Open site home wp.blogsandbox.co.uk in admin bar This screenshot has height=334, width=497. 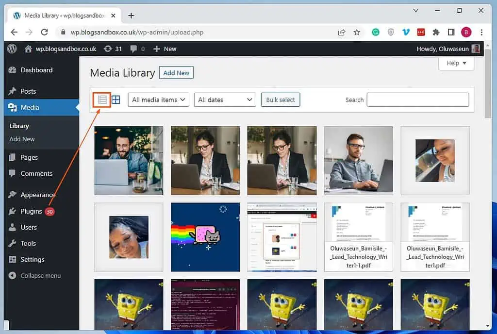60,49
